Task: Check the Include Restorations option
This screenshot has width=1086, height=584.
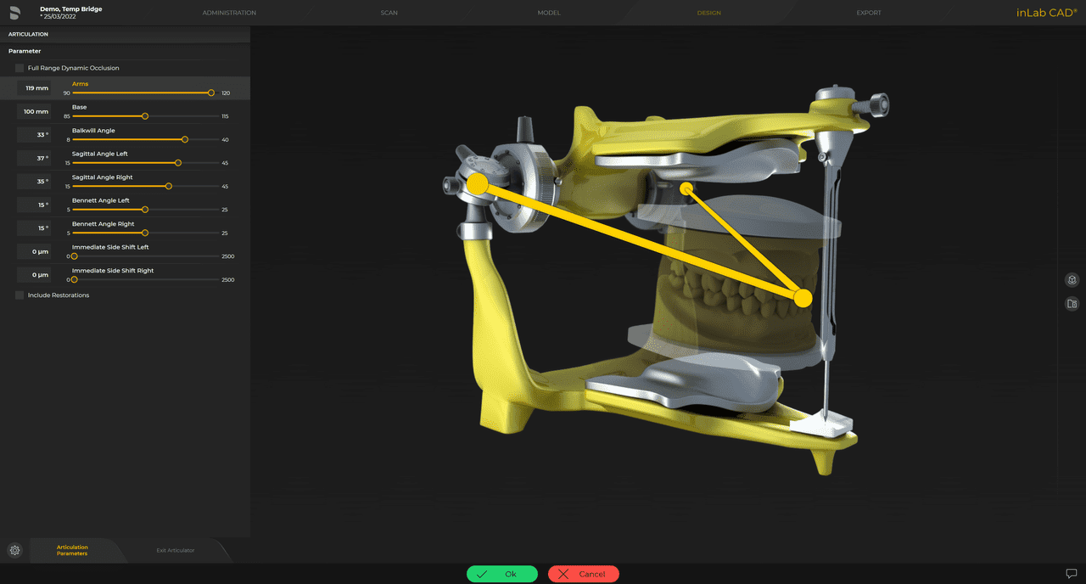Action: [x=19, y=295]
